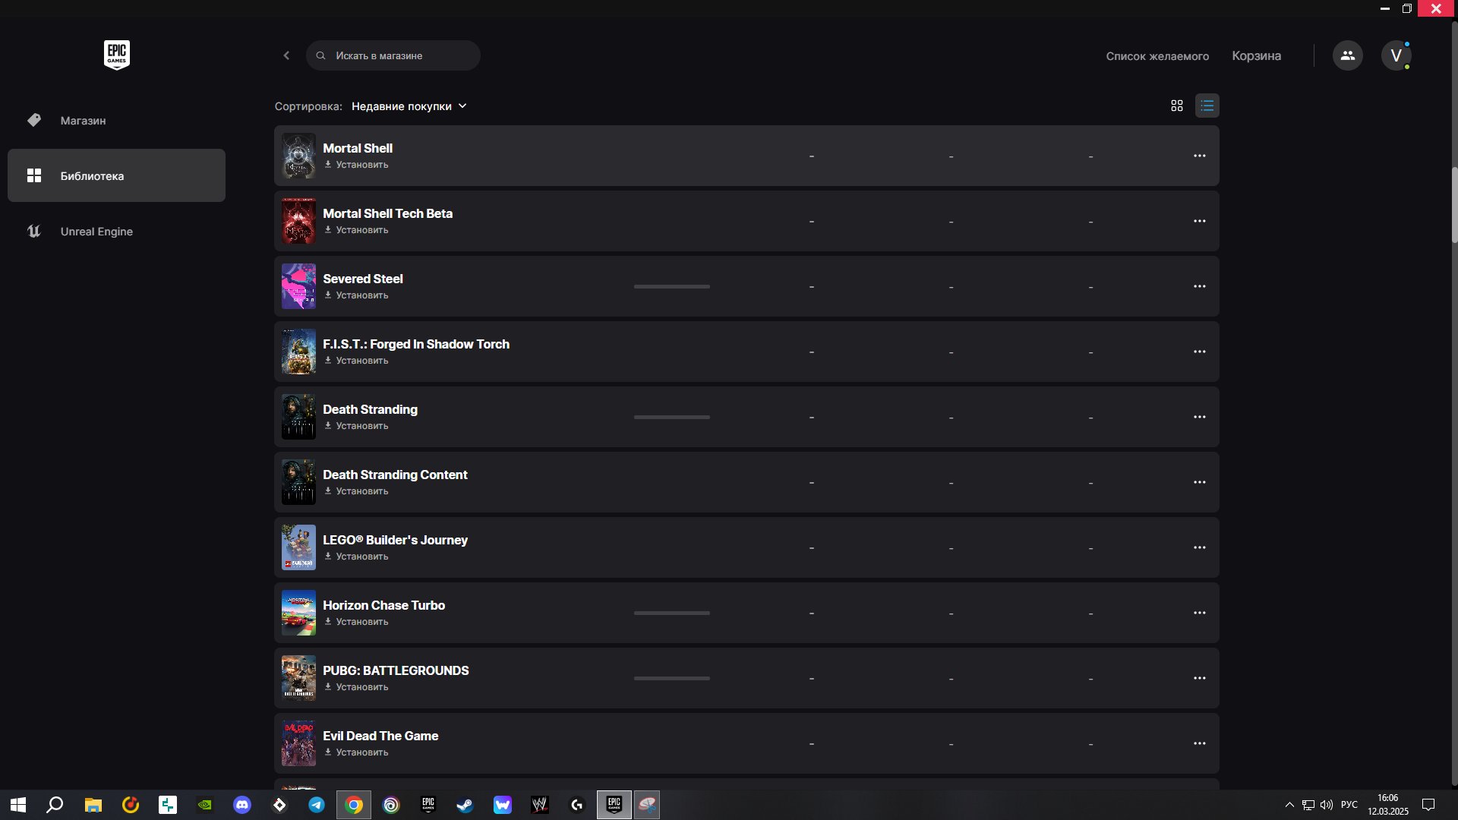Click the Mortal Shell cover thumbnail

coord(298,156)
